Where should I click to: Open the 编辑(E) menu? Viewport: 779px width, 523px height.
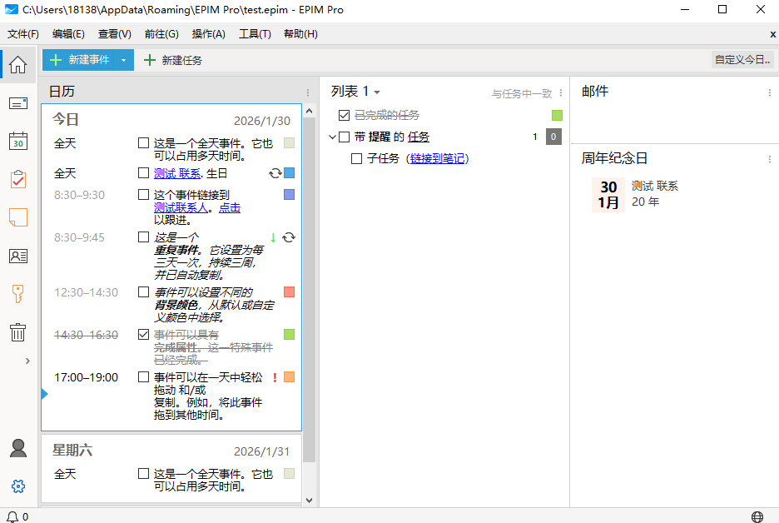click(68, 34)
